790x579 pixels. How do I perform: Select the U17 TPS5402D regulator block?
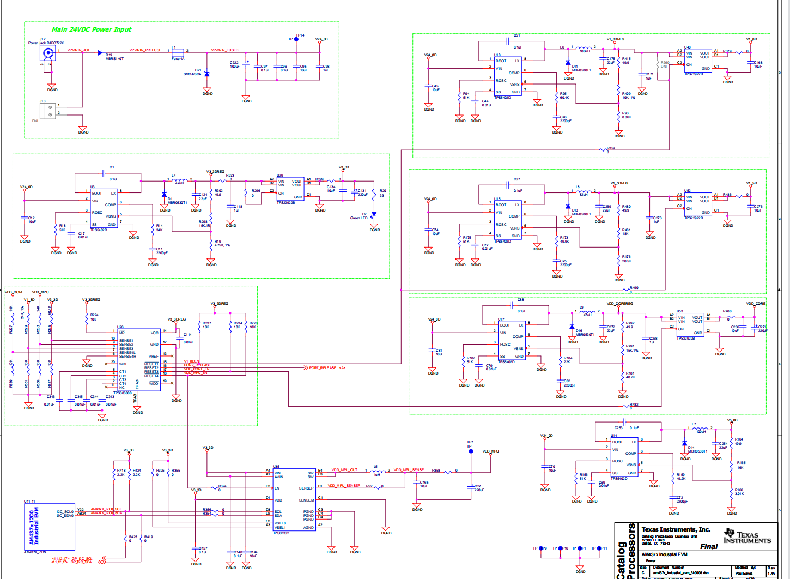point(512,341)
